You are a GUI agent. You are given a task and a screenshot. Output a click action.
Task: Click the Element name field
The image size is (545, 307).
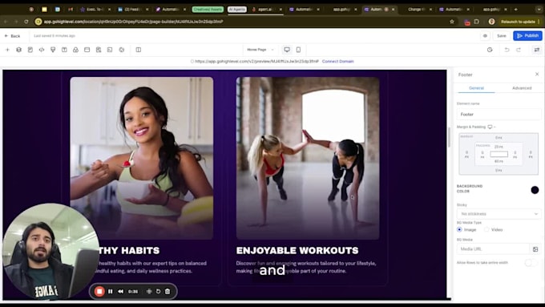pos(499,114)
